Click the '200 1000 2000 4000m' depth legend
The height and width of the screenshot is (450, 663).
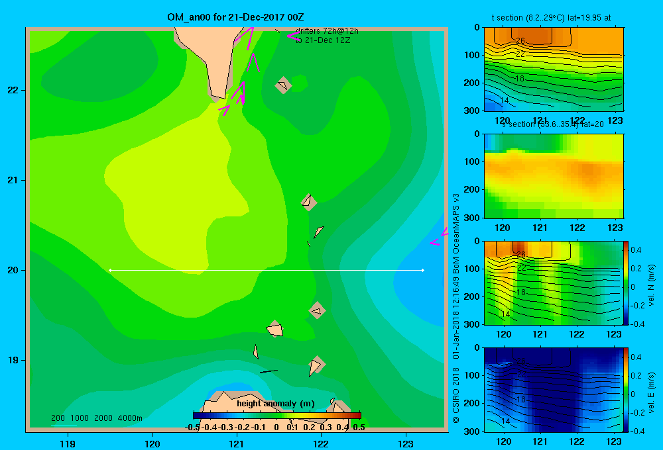tap(96, 418)
